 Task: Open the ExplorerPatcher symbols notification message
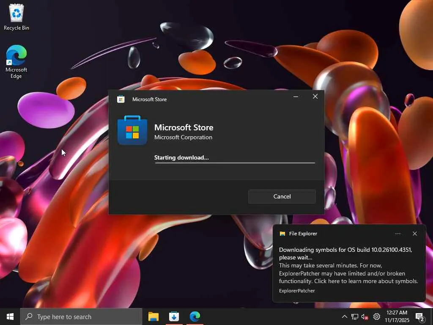[x=348, y=265]
